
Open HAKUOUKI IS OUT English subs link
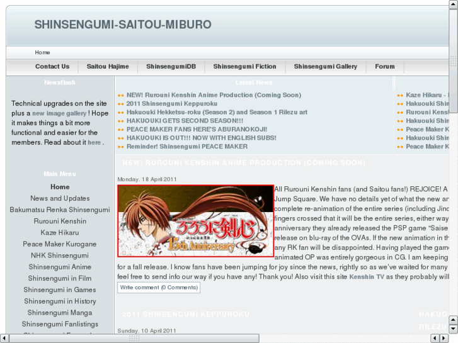[x=202, y=138]
